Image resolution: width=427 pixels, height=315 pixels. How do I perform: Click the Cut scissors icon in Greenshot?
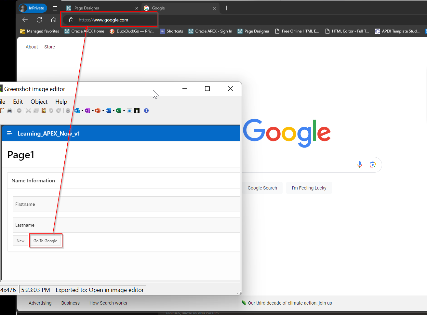pyautogui.click(x=28, y=111)
